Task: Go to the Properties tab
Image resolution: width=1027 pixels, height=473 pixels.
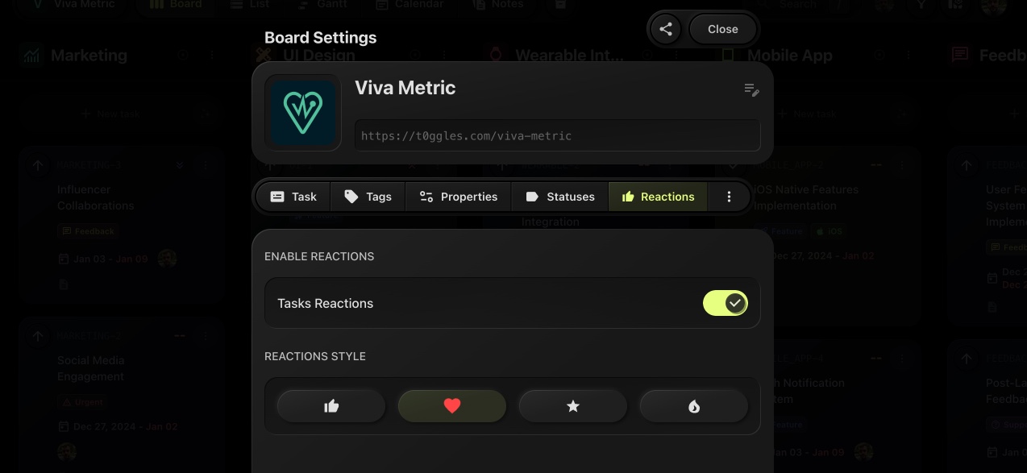Action: [x=458, y=197]
